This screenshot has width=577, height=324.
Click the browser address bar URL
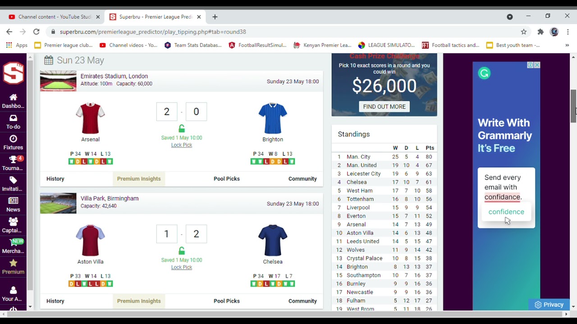click(153, 32)
